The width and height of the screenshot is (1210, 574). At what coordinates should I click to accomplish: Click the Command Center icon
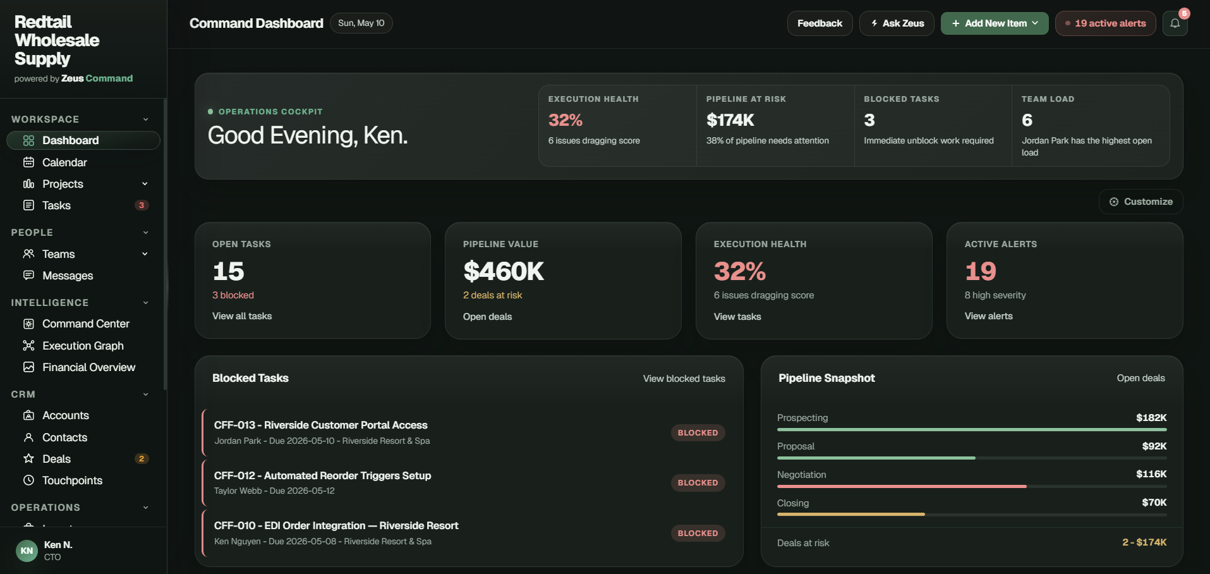pyautogui.click(x=28, y=324)
